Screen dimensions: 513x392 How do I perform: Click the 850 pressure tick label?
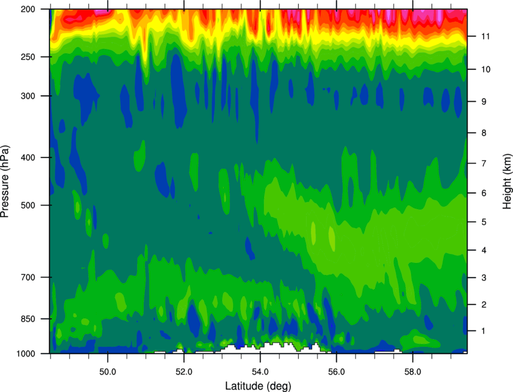(x=28, y=319)
